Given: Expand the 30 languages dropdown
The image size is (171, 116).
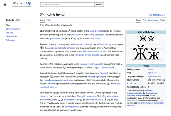Looking at the screenshot, I should coord(158,15).
